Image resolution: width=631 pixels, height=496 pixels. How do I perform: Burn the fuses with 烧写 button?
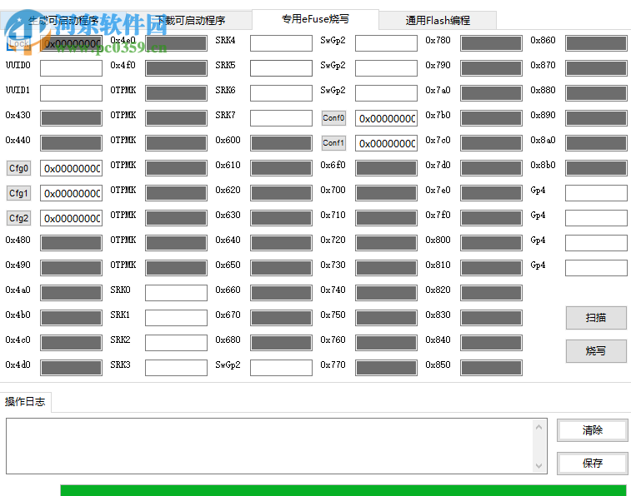click(596, 351)
